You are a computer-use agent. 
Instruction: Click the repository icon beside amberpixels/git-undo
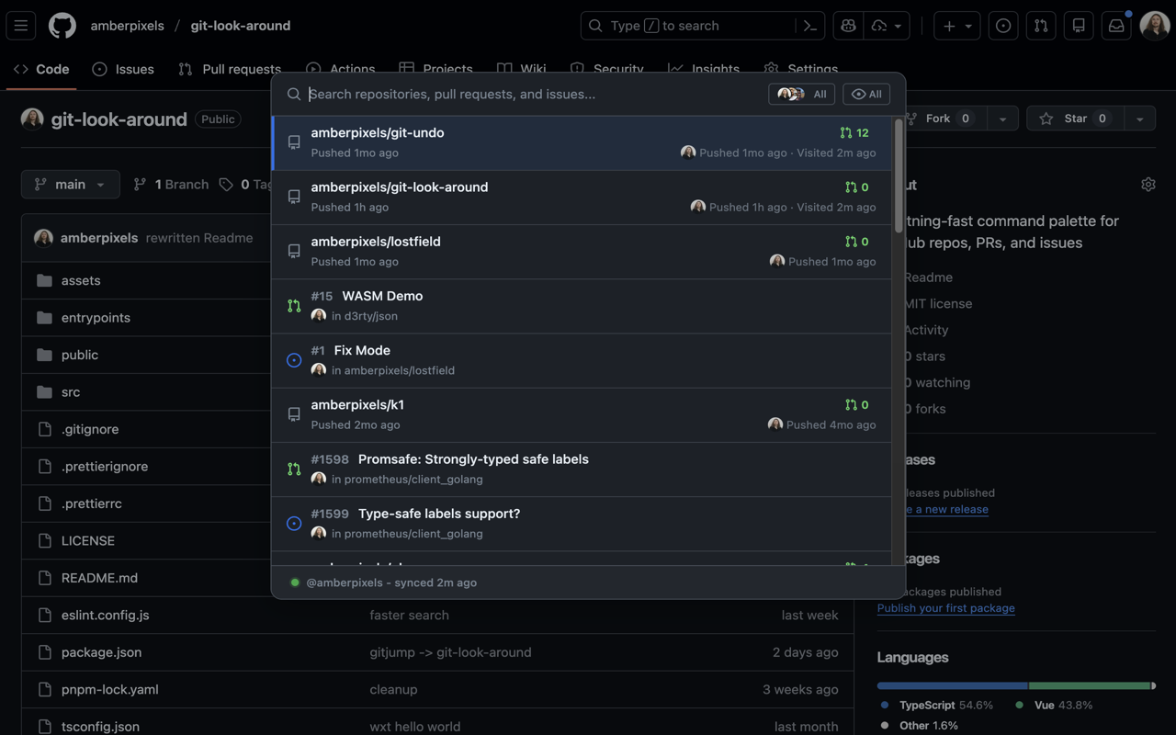(294, 141)
